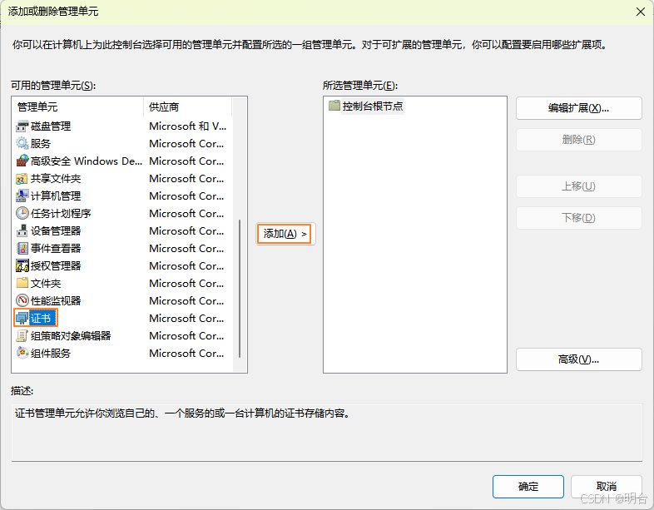This screenshot has width=654, height=510.
Task: Select 文件夹 row label
Action: pos(46,283)
